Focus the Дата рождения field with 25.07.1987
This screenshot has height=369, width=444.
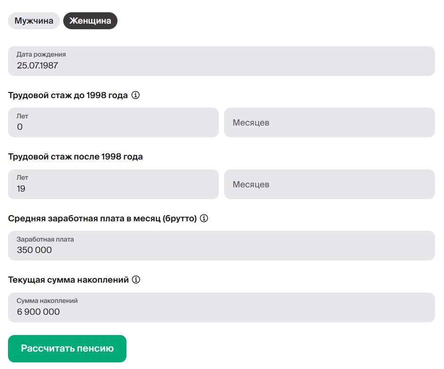pyautogui.click(x=221, y=61)
